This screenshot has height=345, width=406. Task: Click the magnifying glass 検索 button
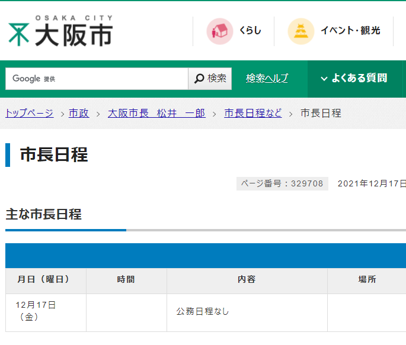tap(210, 78)
